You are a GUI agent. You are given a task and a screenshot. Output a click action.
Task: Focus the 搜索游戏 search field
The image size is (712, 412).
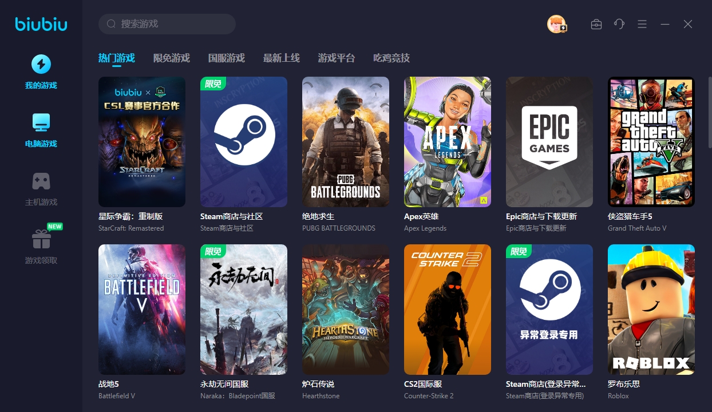[167, 24]
